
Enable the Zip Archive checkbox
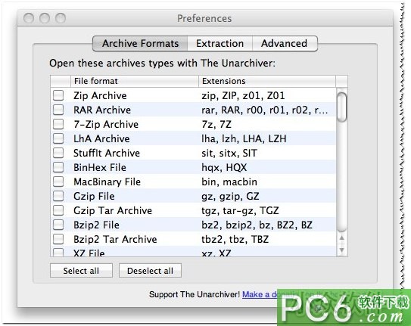(58, 95)
